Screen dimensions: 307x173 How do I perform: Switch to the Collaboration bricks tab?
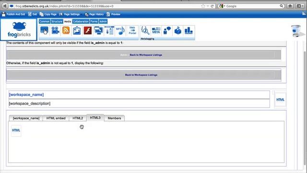tap(81, 21)
